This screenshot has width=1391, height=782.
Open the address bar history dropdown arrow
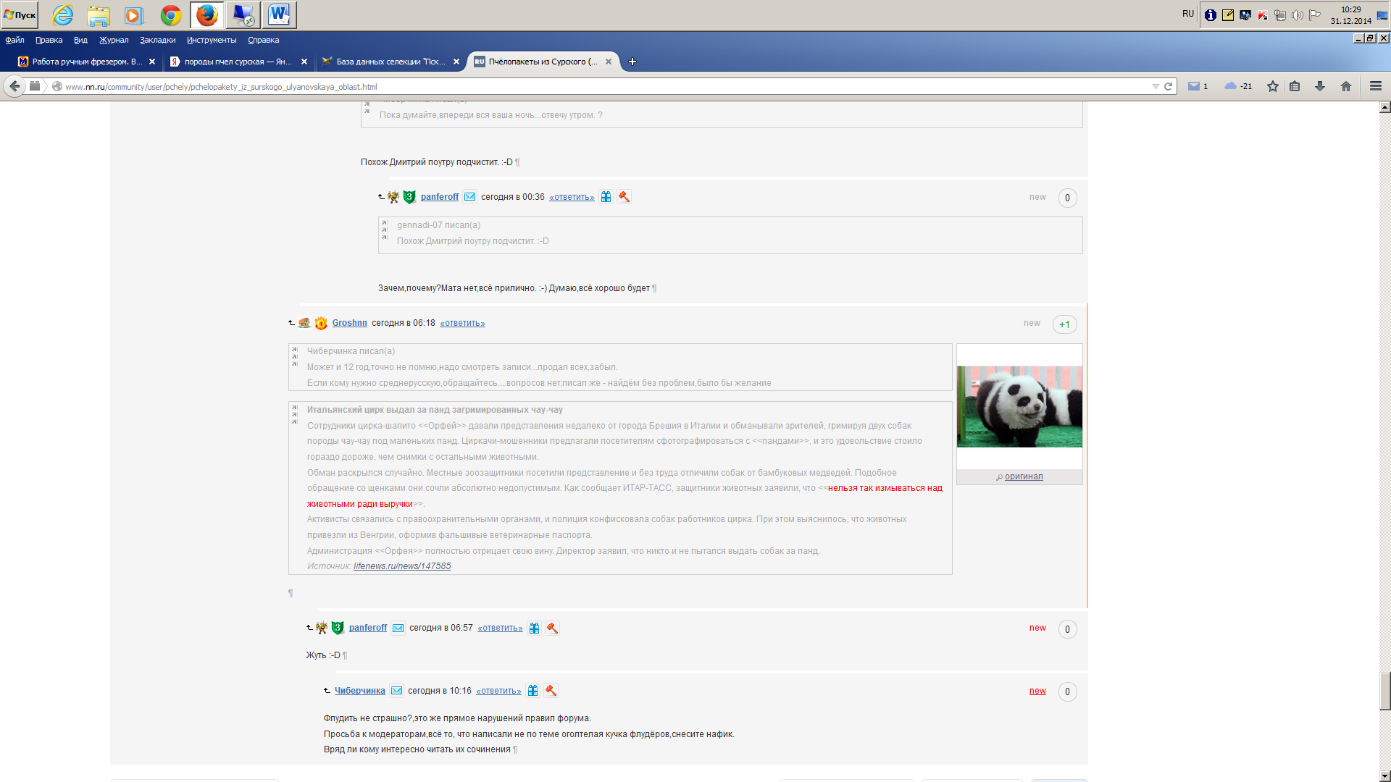pos(1156,86)
